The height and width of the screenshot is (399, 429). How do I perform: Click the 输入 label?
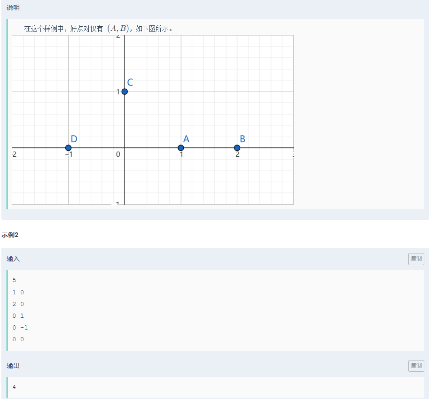(x=13, y=259)
